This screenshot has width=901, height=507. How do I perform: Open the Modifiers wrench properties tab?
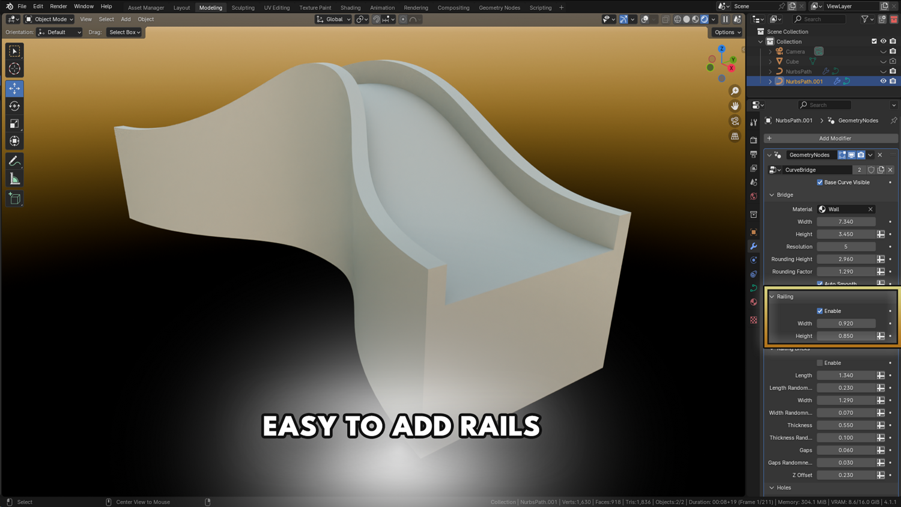(x=754, y=246)
